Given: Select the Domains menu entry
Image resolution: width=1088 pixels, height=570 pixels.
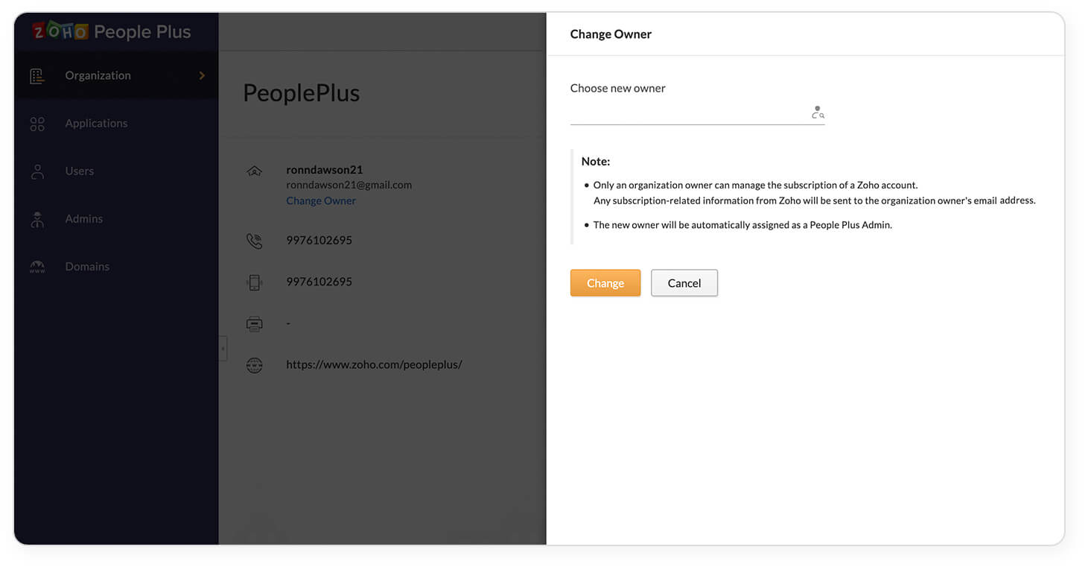Looking at the screenshot, I should click(87, 266).
